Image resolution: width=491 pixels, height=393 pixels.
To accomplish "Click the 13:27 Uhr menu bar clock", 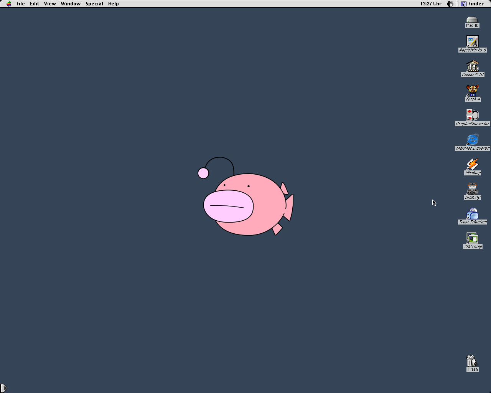I will tap(430, 4).
